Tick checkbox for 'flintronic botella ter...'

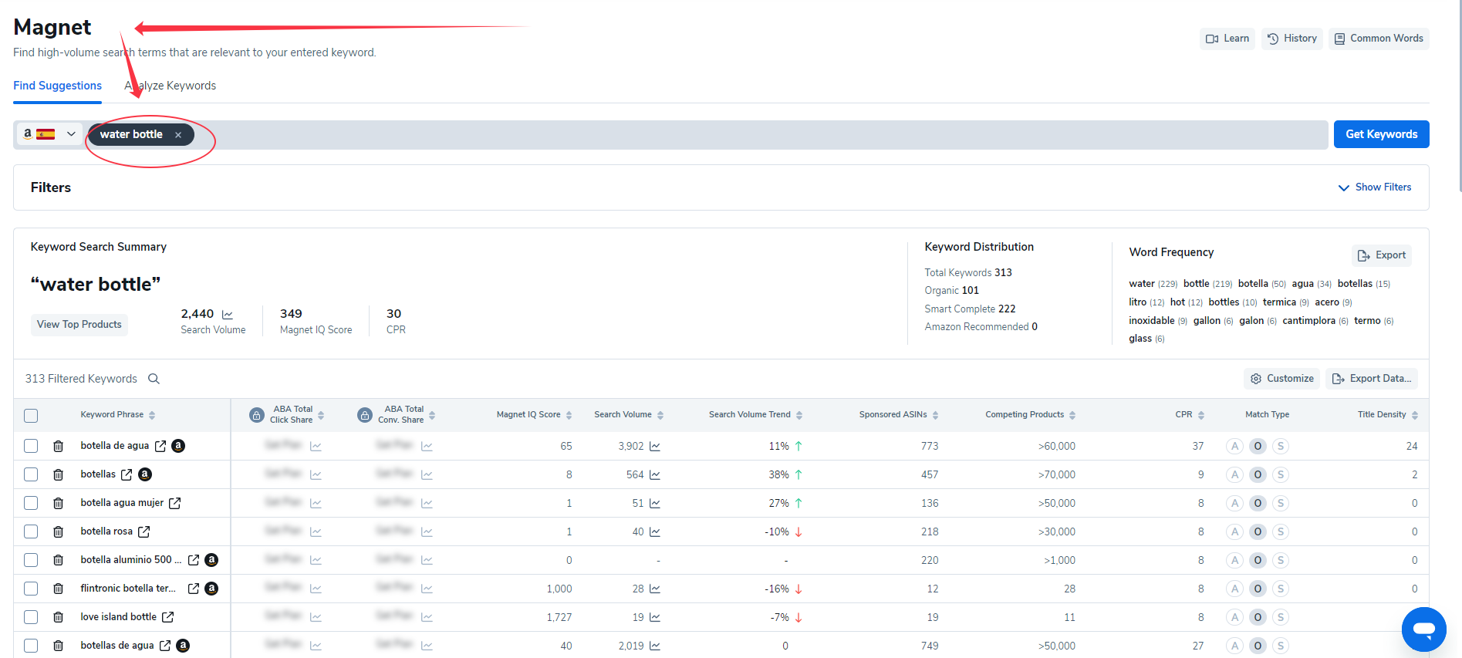click(x=31, y=589)
